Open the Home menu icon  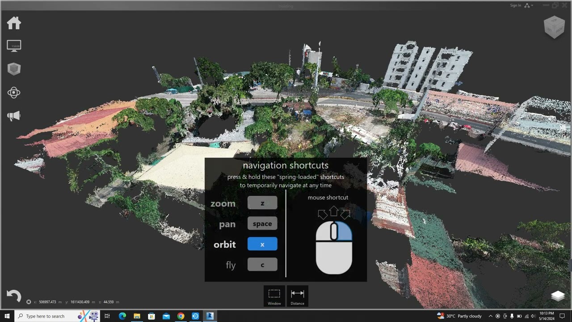pyautogui.click(x=14, y=23)
